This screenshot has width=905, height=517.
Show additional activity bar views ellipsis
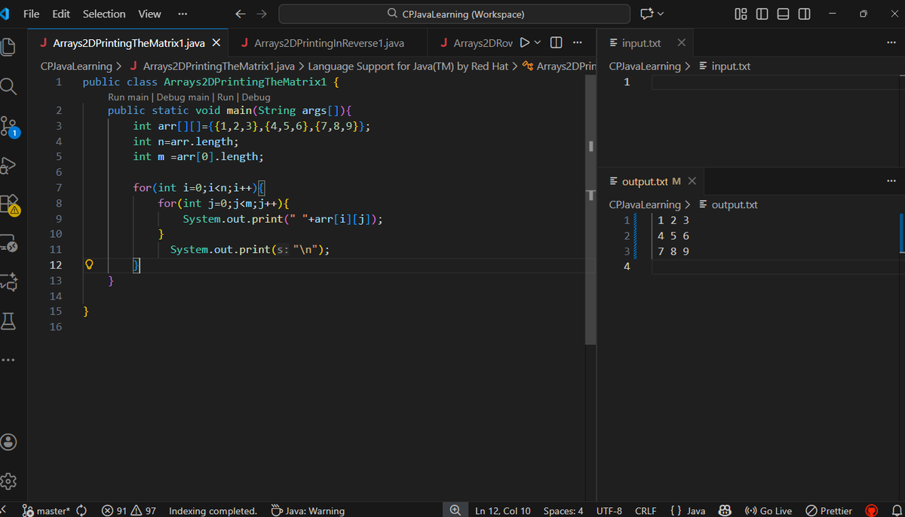click(8, 359)
